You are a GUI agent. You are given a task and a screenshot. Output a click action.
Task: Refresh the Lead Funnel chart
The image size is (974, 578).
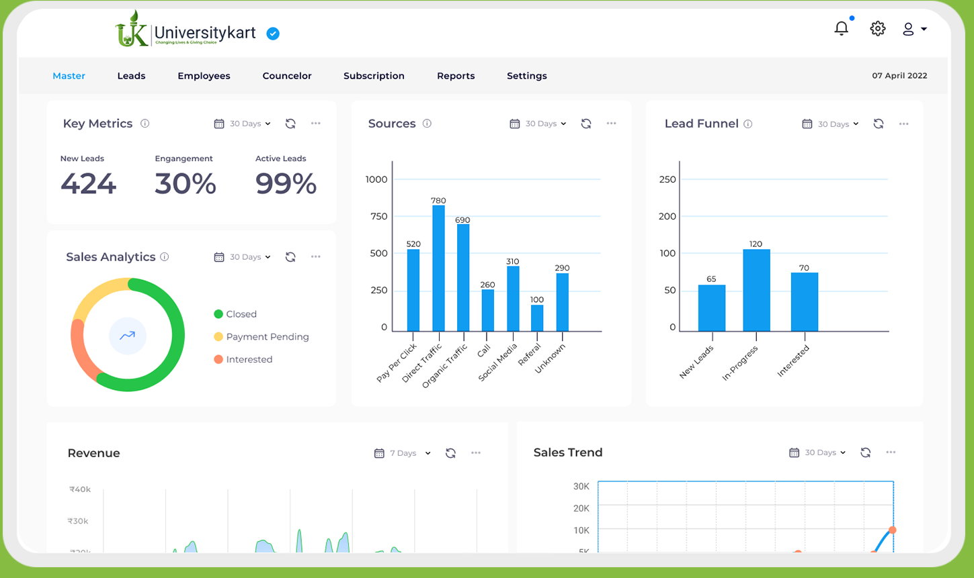coord(879,124)
